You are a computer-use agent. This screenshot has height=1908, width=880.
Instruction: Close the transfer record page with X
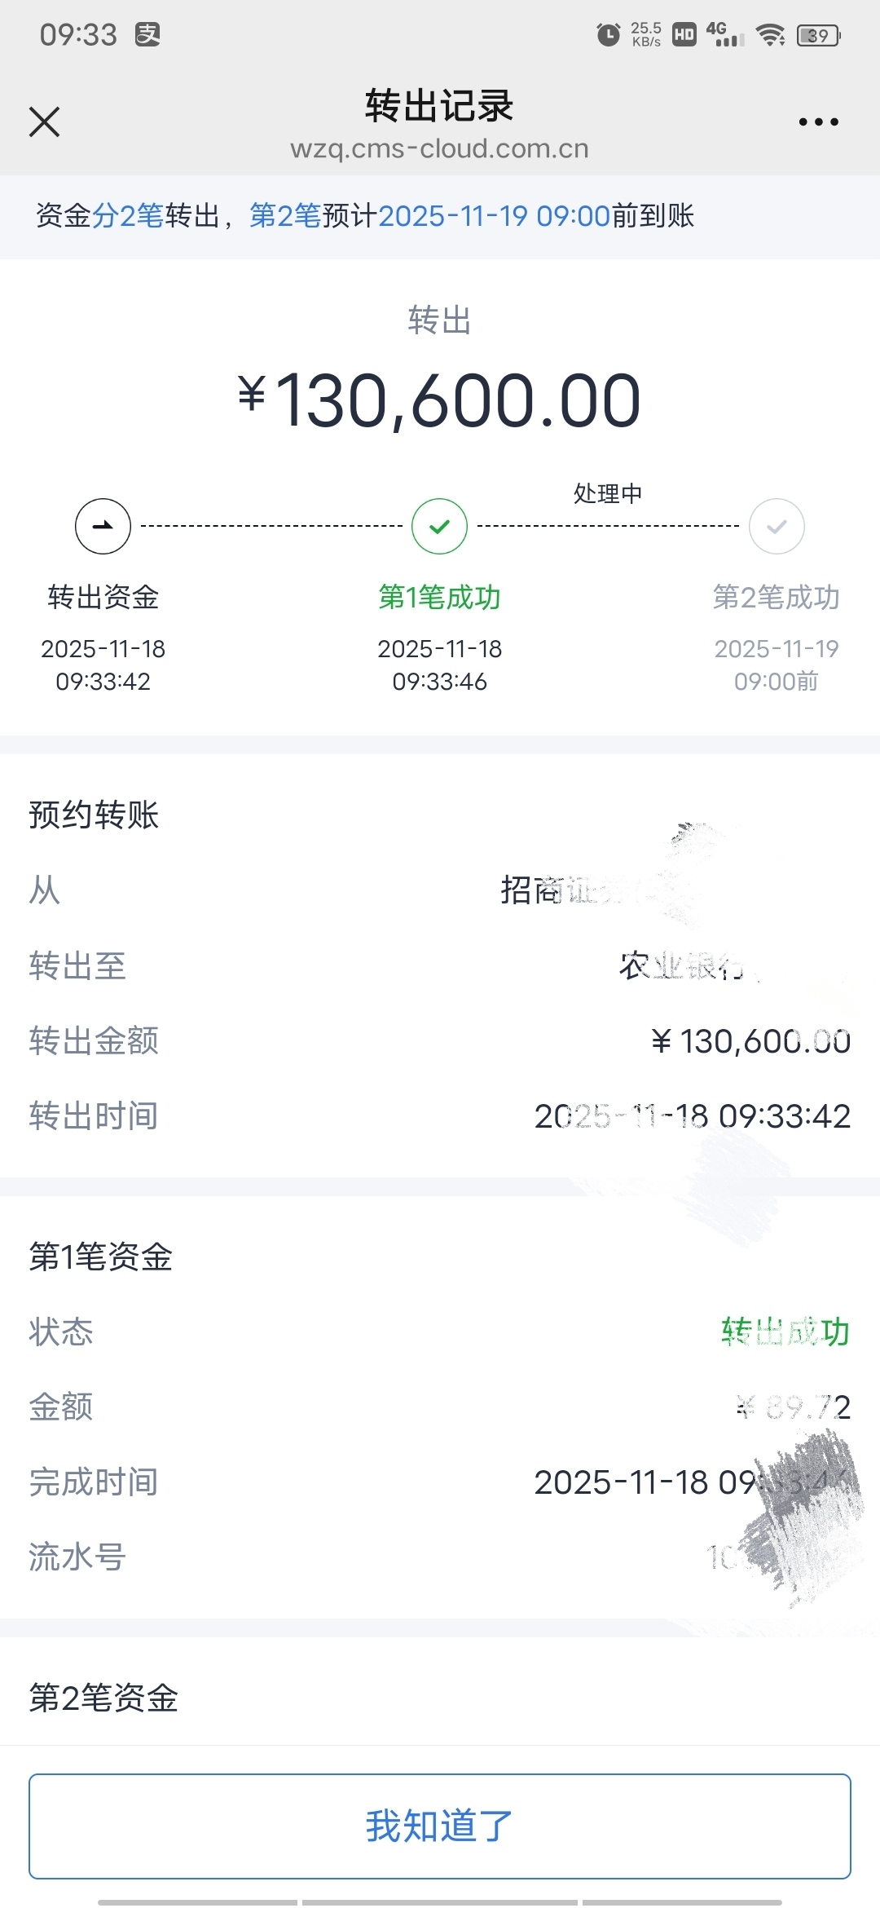pos(45,122)
